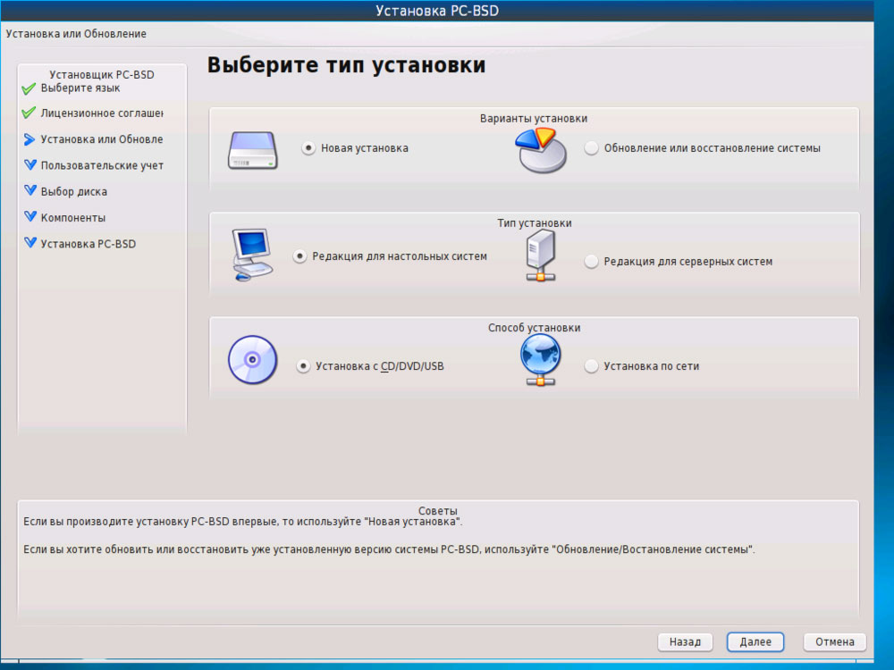Click the Варианты установки group title
The width and height of the screenshot is (894, 670).
pyautogui.click(x=534, y=119)
